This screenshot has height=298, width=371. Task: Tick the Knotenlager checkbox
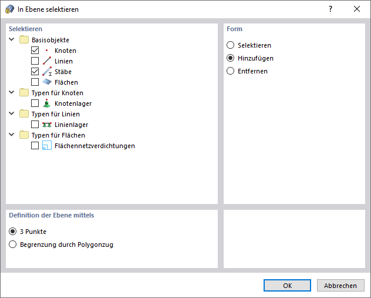pyautogui.click(x=35, y=103)
